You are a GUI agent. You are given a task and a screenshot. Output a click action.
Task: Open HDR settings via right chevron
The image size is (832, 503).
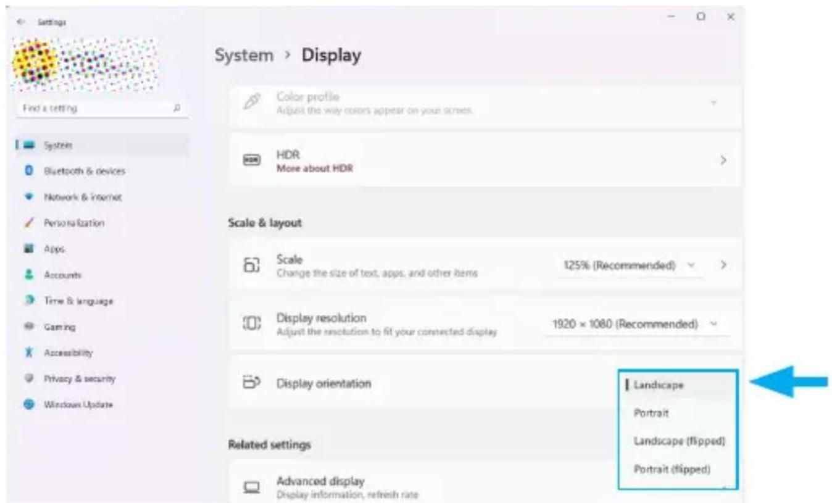tap(723, 160)
